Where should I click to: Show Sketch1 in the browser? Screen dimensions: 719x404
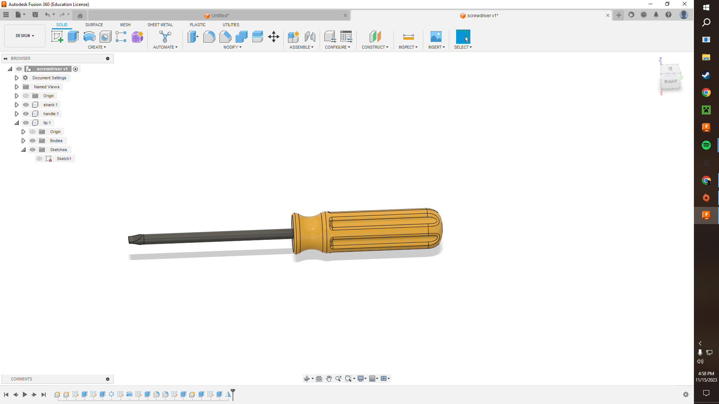[x=39, y=159]
